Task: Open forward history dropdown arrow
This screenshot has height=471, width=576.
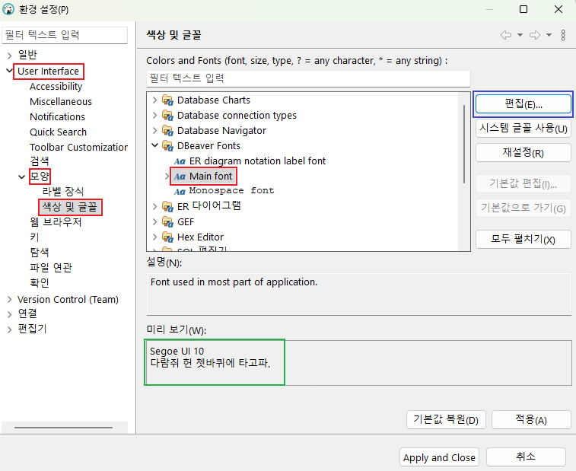Action: coord(549,35)
